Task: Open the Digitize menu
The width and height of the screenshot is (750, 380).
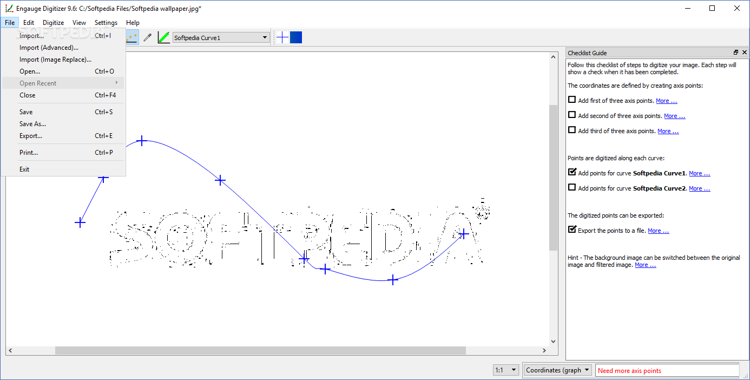Action: pos(54,23)
